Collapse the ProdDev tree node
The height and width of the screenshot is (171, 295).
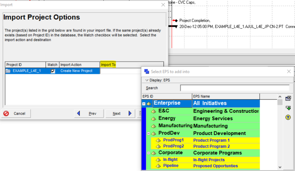click(x=148, y=134)
